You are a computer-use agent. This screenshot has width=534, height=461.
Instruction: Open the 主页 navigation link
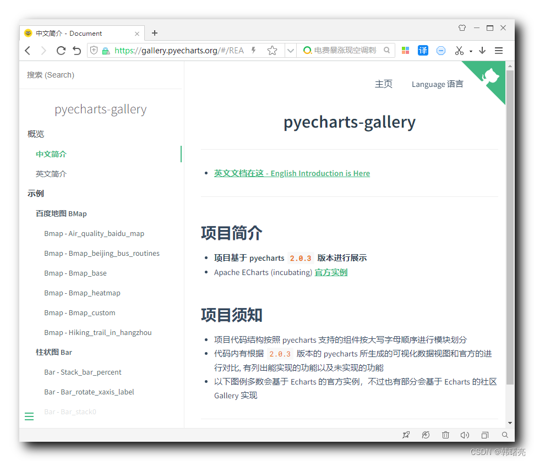pyautogui.click(x=384, y=84)
